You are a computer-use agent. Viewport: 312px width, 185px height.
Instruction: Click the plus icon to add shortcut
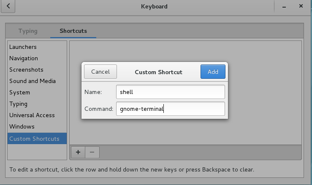click(78, 152)
